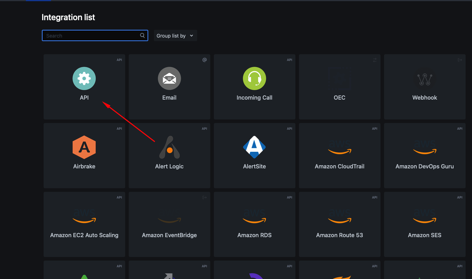The height and width of the screenshot is (279, 472).
Task: Choose the AlertSite diamond icon
Action: click(x=255, y=147)
